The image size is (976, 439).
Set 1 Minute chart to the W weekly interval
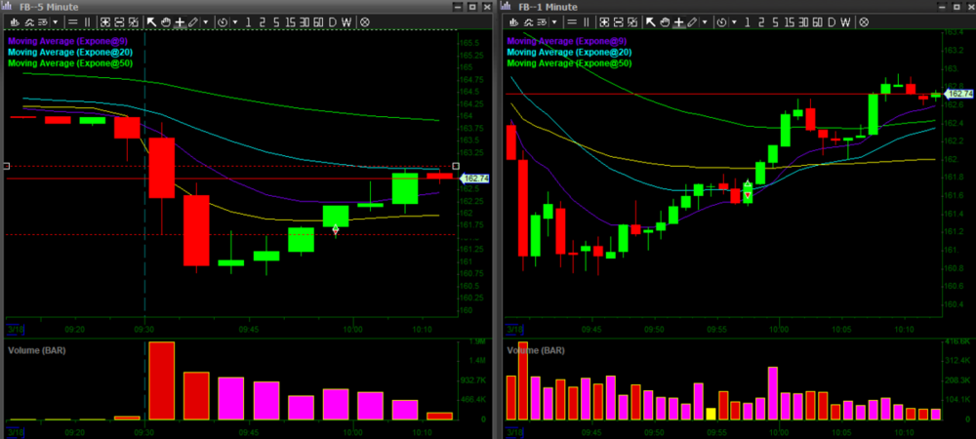pyautogui.click(x=846, y=21)
